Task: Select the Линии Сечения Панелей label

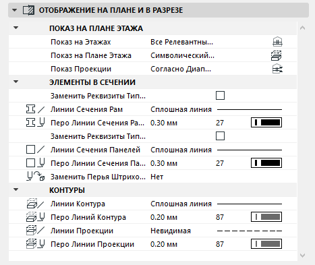Action: point(95,150)
